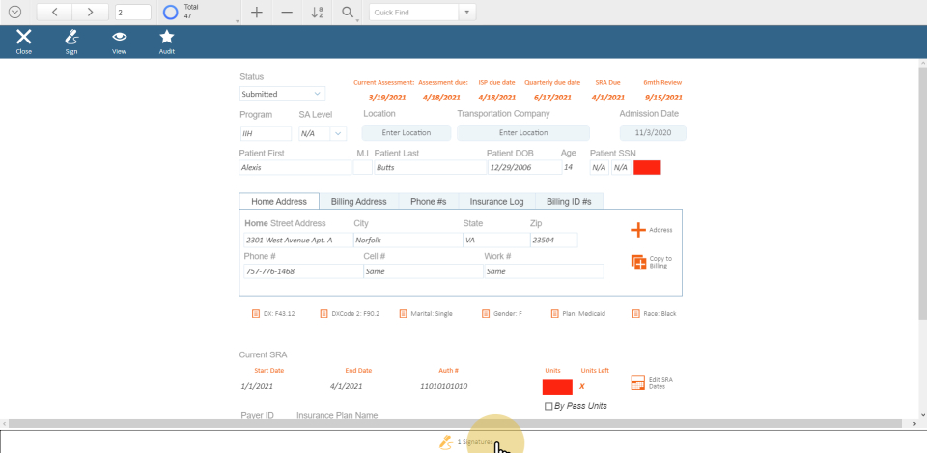Click the Sign pen icon
This screenshot has height=453, width=927.
point(71,38)
